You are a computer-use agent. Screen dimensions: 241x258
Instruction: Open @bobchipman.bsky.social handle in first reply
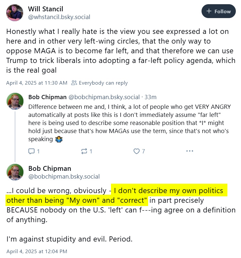[104, 97]
